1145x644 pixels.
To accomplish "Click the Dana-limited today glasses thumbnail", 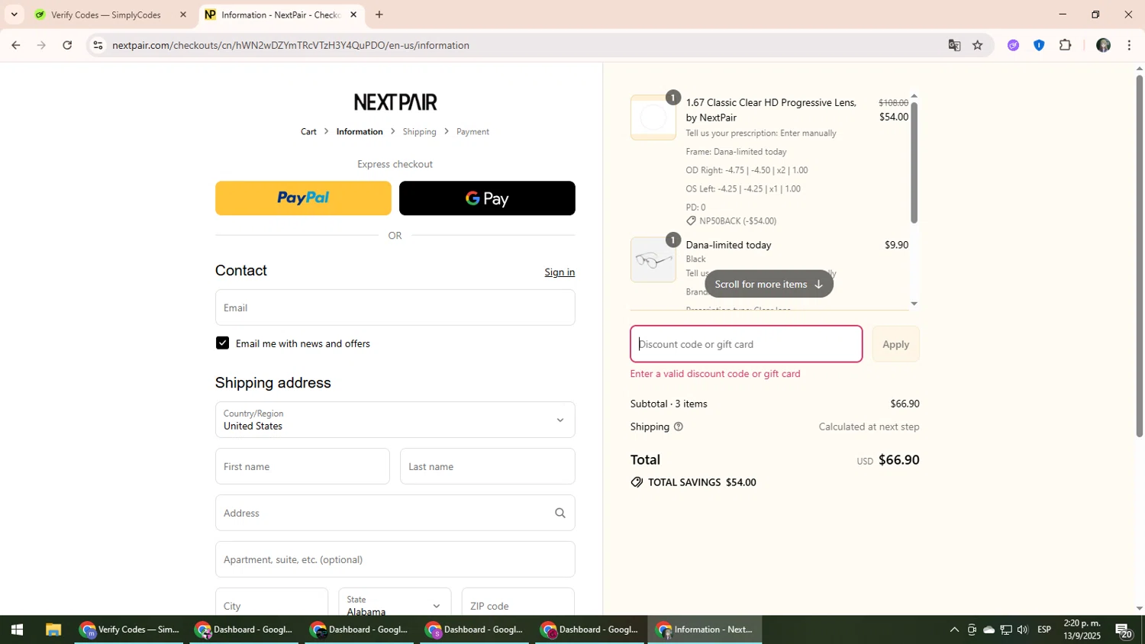I will click(x=653, y=259).
